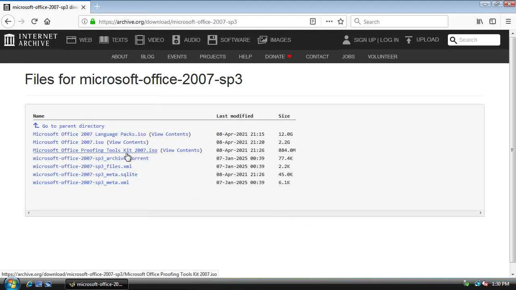This screenshot has height=290, width=516.
Task: Open the Images section
Action: click(274, 40)
